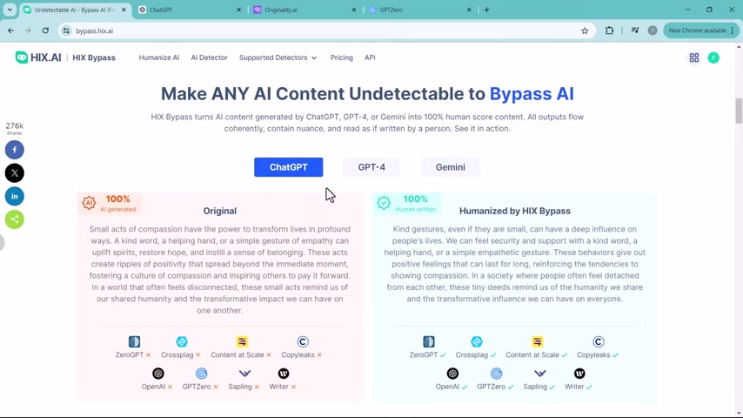Go back to the previous page
The image size is (743, 418).
[11, 30]
